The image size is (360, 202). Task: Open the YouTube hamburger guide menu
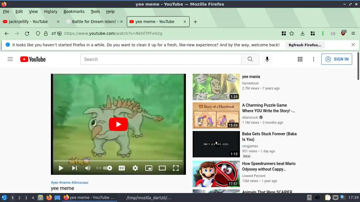coord(10,59)
